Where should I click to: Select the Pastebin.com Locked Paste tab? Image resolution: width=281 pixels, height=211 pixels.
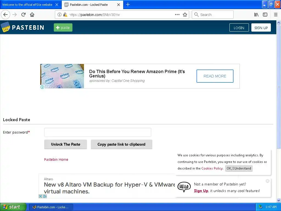point(89,5)
